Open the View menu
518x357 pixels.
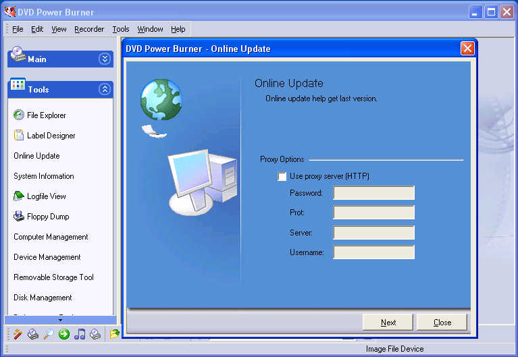pyautogui.click(x=59, y=29)
